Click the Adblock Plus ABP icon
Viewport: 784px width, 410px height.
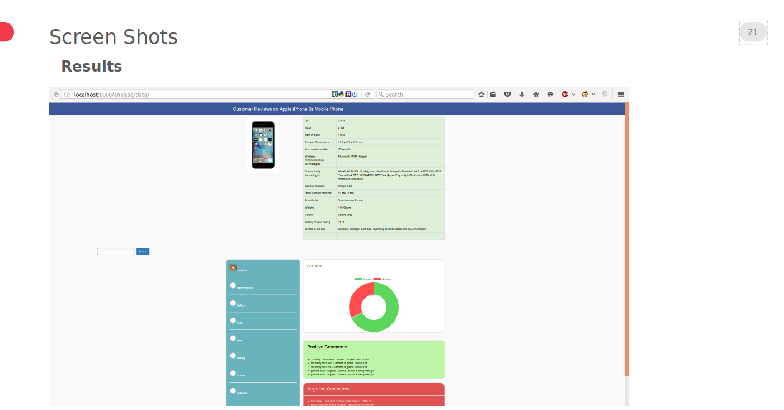(565, 95)
